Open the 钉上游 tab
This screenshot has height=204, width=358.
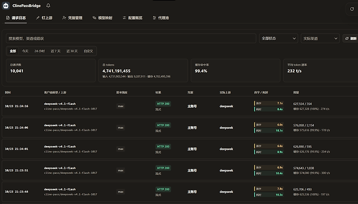pos(44,18)
